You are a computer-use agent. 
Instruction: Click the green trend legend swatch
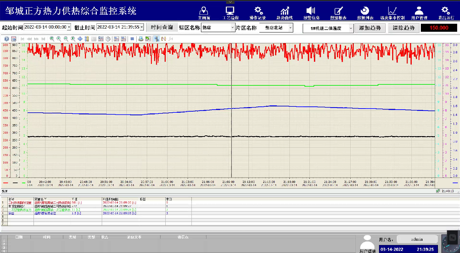(24, 183)
